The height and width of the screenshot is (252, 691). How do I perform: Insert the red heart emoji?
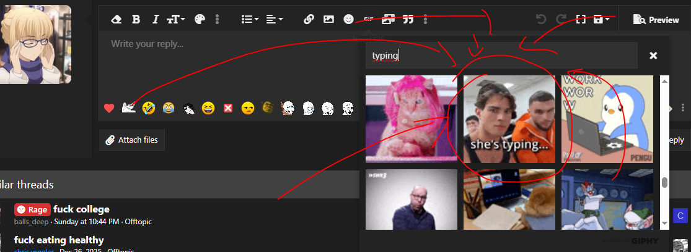coord(109,109)
